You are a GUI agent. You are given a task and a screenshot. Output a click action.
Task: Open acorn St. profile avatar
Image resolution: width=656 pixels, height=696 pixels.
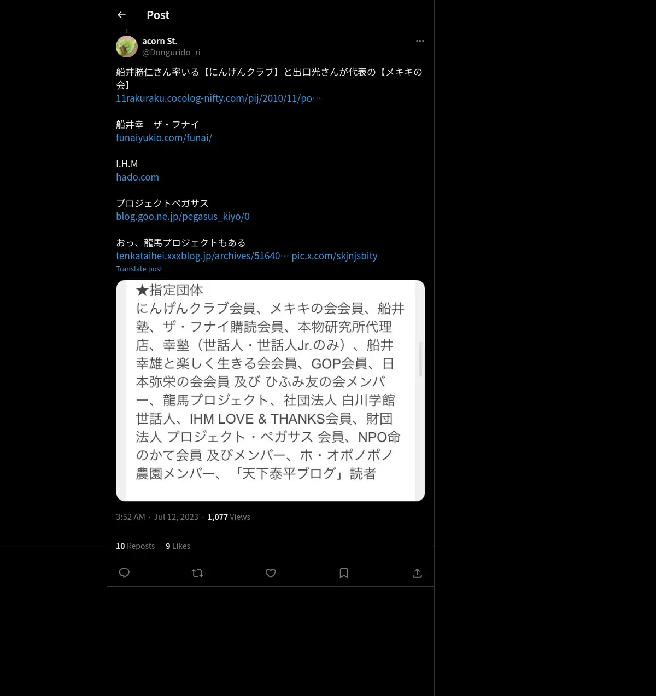click(x=127, y=47)
